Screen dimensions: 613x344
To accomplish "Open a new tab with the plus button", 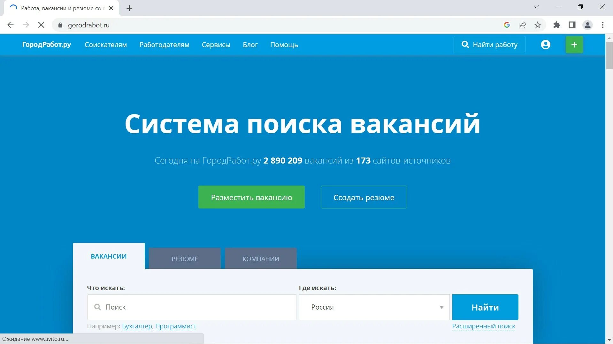I will [129, 8].
